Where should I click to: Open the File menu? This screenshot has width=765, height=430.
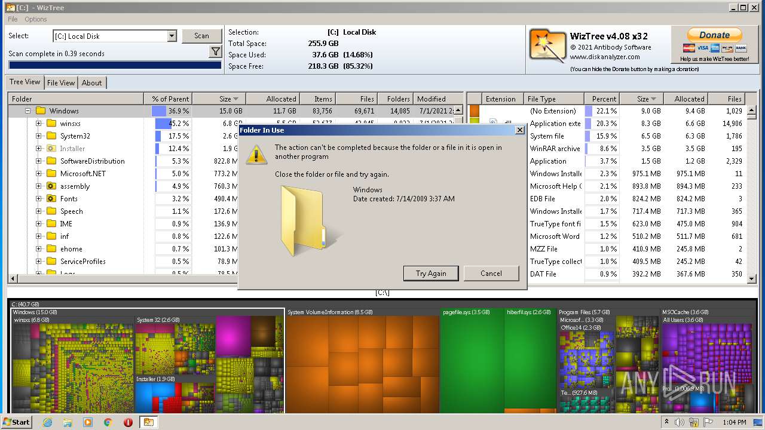pyautogui.click(x=13, y=19)
